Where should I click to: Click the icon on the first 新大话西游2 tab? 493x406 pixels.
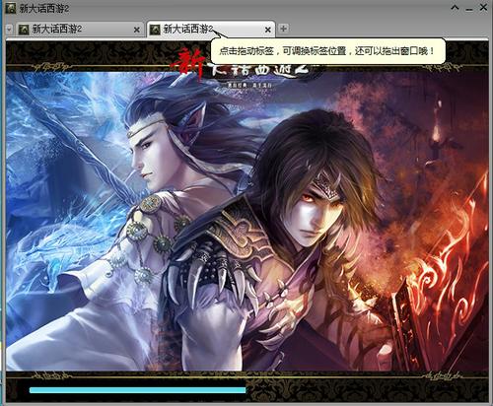pyautogui.click(x=24, y=30)
